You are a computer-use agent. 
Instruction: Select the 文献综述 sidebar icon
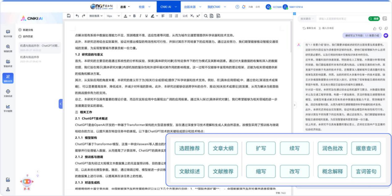8,93
